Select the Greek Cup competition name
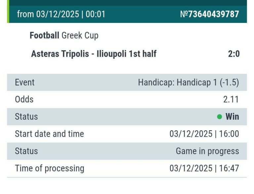The width and height of the screenshot is (254, 194). [80, 35]
